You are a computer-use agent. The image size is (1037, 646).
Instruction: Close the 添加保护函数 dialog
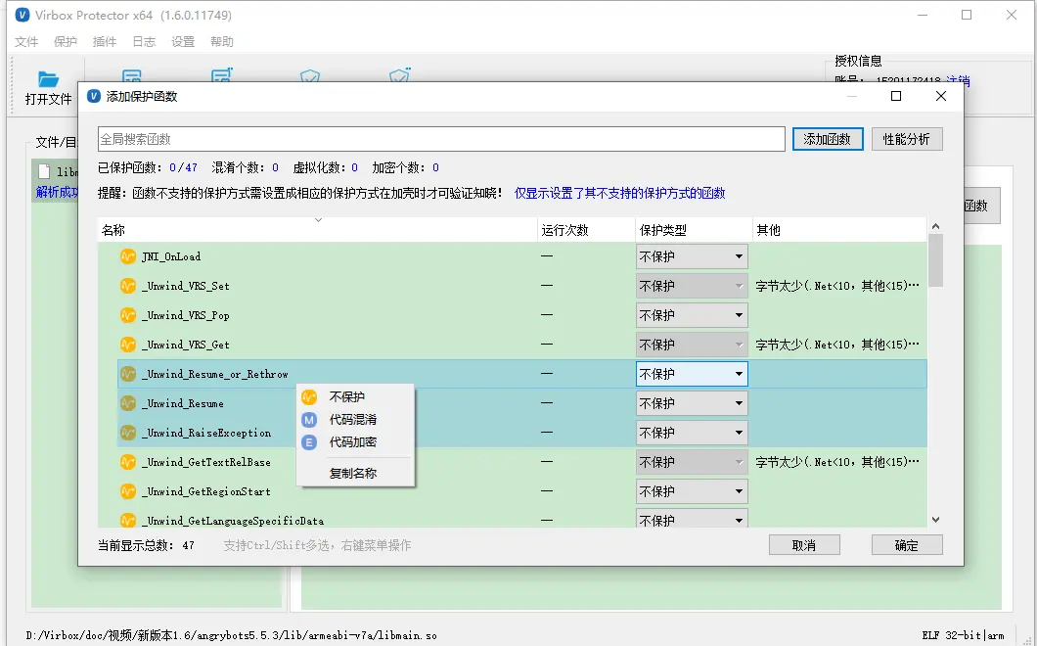pyautogui.click(x=941, y=96)
